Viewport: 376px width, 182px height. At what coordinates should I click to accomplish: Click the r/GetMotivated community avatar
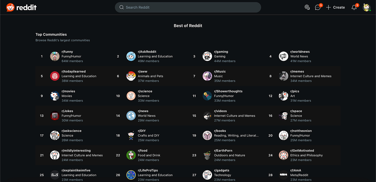(x=284, y=155)
